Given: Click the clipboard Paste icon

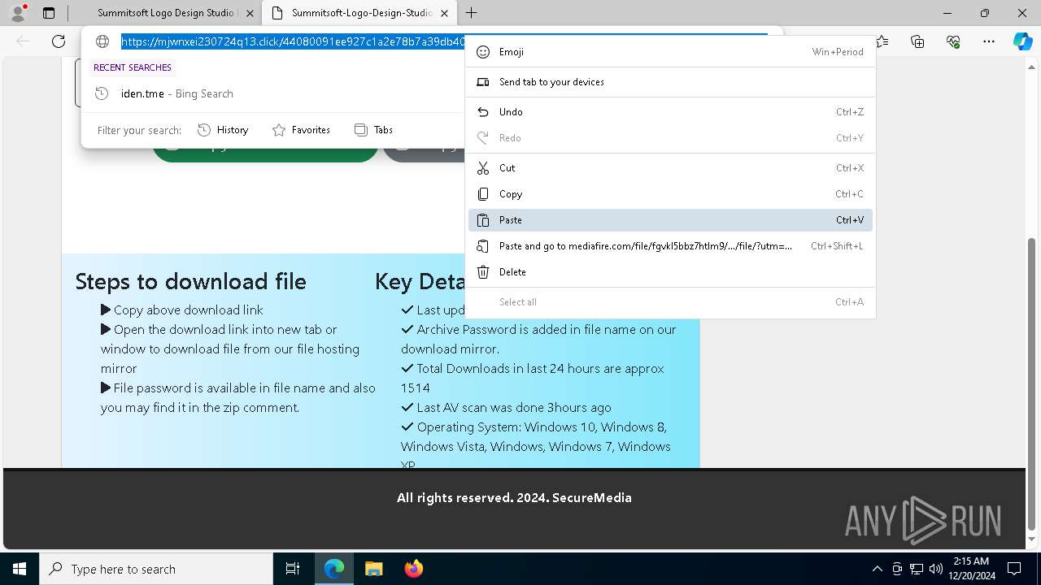Looking at the screenshot, I should (x=483, y=220).
